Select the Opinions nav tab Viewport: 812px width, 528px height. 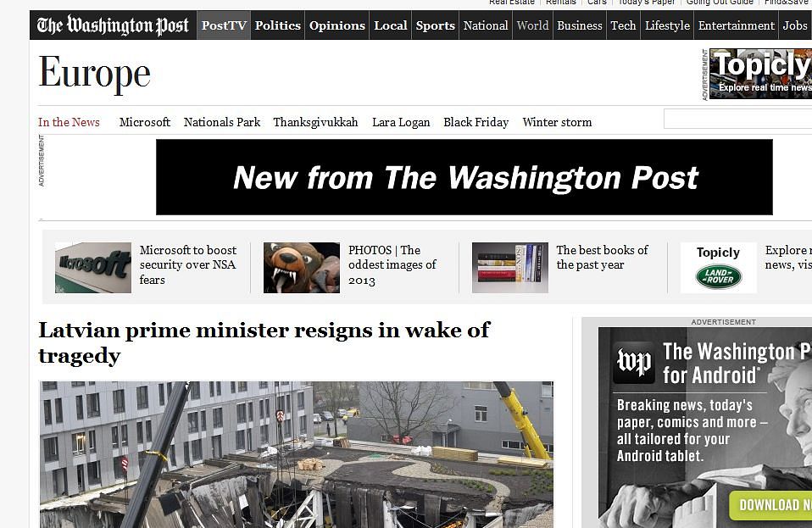click(337, 25)
